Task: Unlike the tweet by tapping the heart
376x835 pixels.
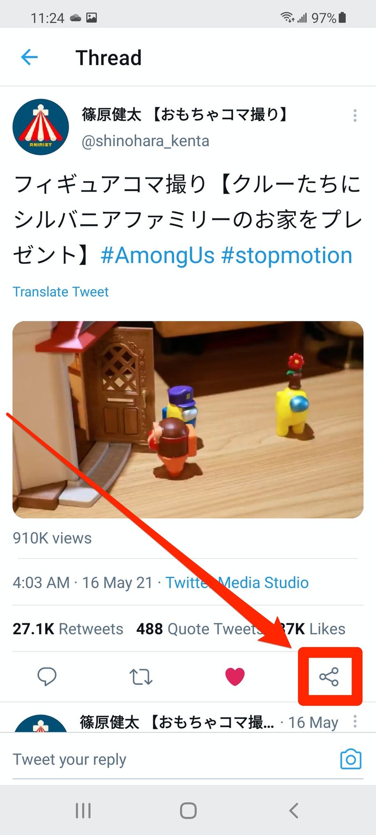Action: (x=235, y=677)
